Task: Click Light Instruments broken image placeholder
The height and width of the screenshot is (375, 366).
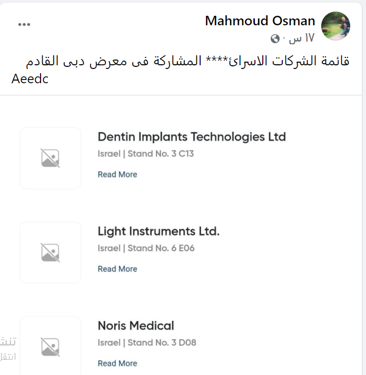Action: pyautogui.click(x=51, y=252)
